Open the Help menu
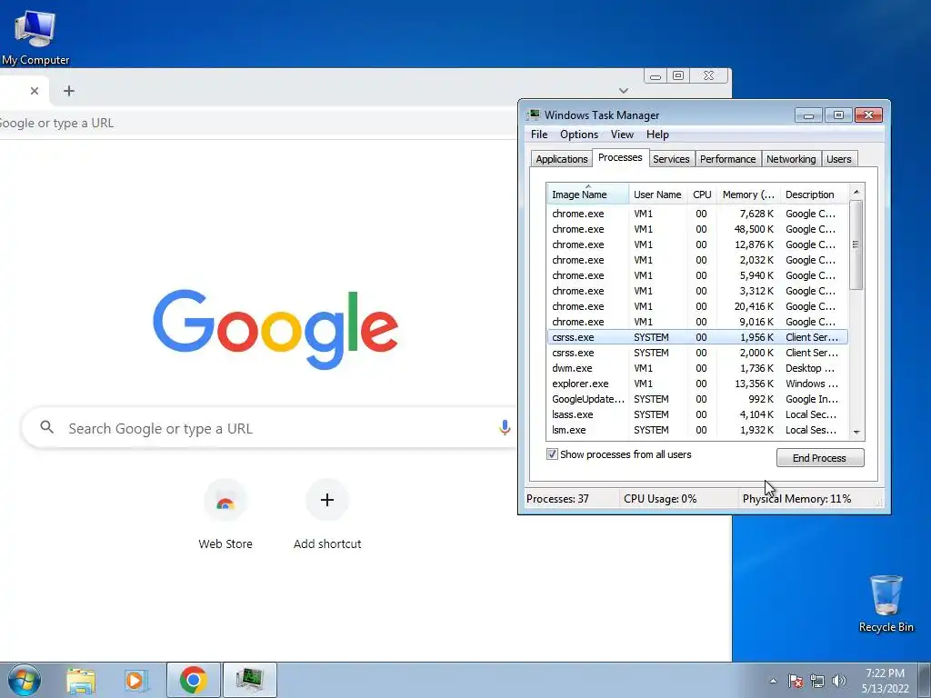 [657, 135]
